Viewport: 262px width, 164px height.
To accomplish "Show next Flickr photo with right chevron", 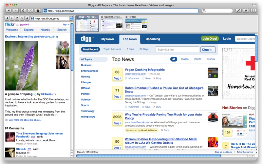I will [63, 48].
